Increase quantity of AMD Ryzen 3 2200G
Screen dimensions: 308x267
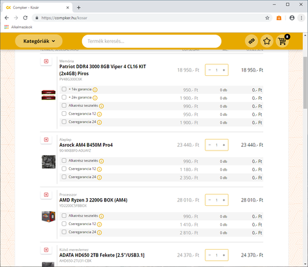coord(224,200)
